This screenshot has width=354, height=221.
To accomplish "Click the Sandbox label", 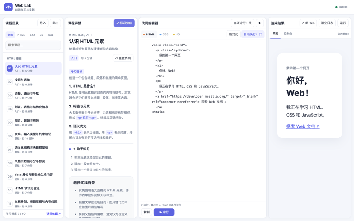I will 343,34.
